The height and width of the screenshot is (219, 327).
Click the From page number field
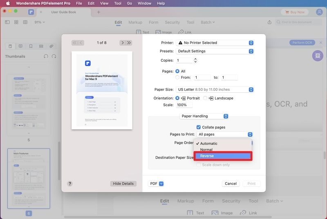click(202, 77)
